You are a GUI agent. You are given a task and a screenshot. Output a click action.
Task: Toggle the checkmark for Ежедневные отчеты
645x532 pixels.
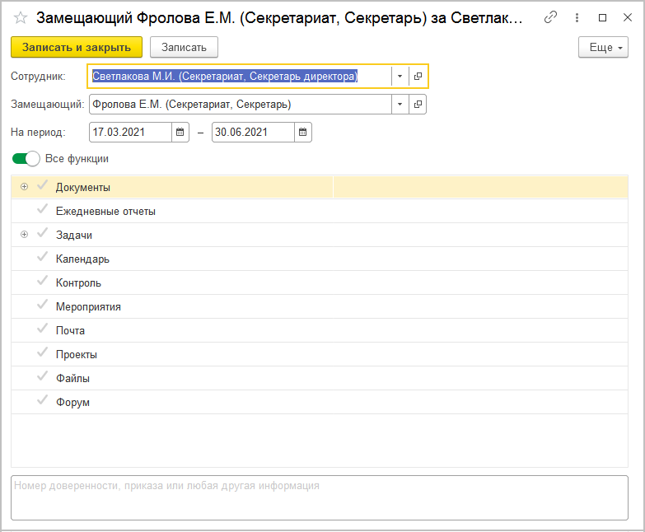pos(42,209)
